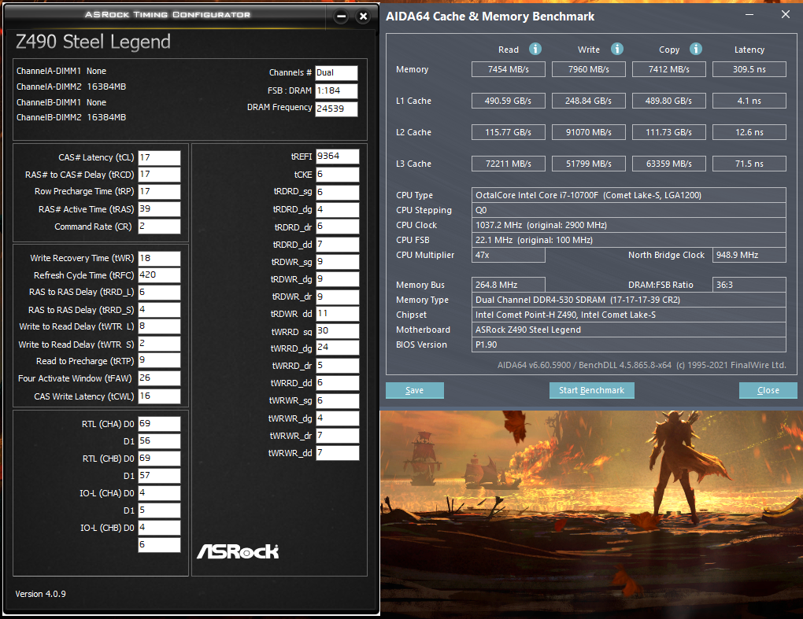Viewport: 803px width, 619px height.
Task: Click the DRAM Frequency field
Action: (x=336, y=109)
